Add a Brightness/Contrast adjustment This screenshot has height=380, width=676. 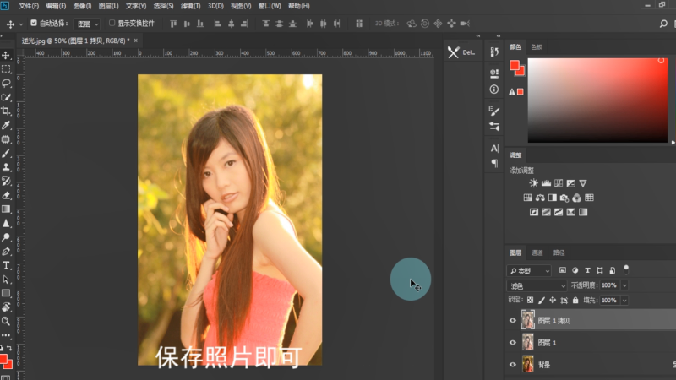tap(534, 183)
